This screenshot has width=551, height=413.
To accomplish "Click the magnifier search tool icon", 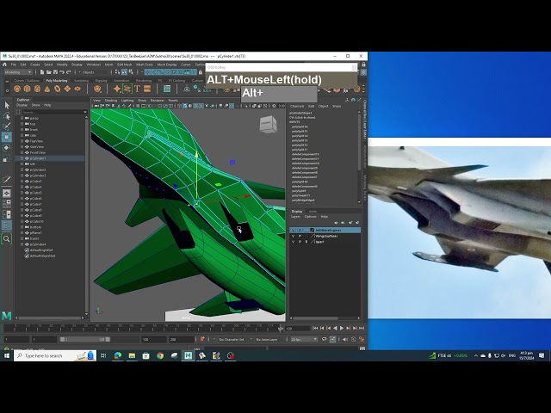I will (x=7, y=239).
